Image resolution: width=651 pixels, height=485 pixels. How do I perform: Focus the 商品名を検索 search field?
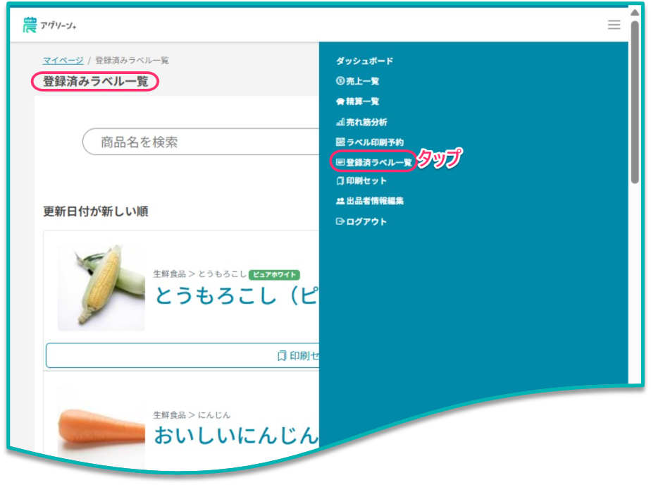pyautogui.click(x=201, y=142)
